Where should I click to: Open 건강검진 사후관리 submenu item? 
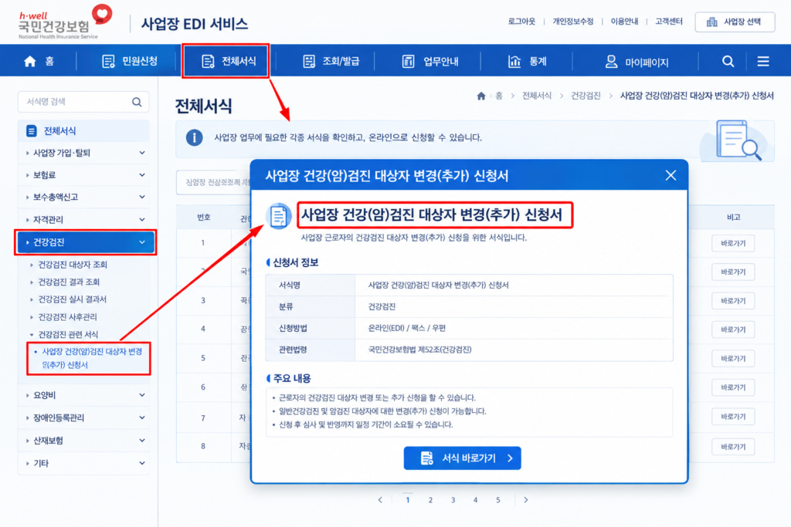click(x=68, y=317)
